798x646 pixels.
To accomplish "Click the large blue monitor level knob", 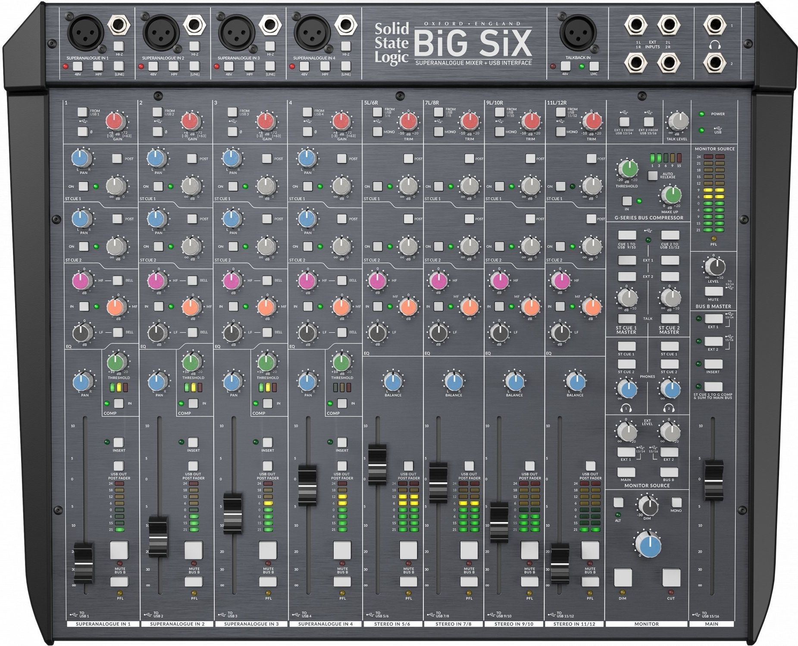I will tap(648, 545).
